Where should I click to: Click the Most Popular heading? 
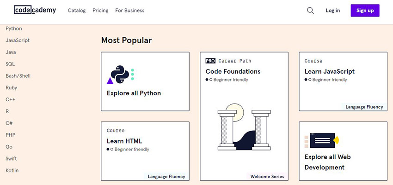point(127,40)
